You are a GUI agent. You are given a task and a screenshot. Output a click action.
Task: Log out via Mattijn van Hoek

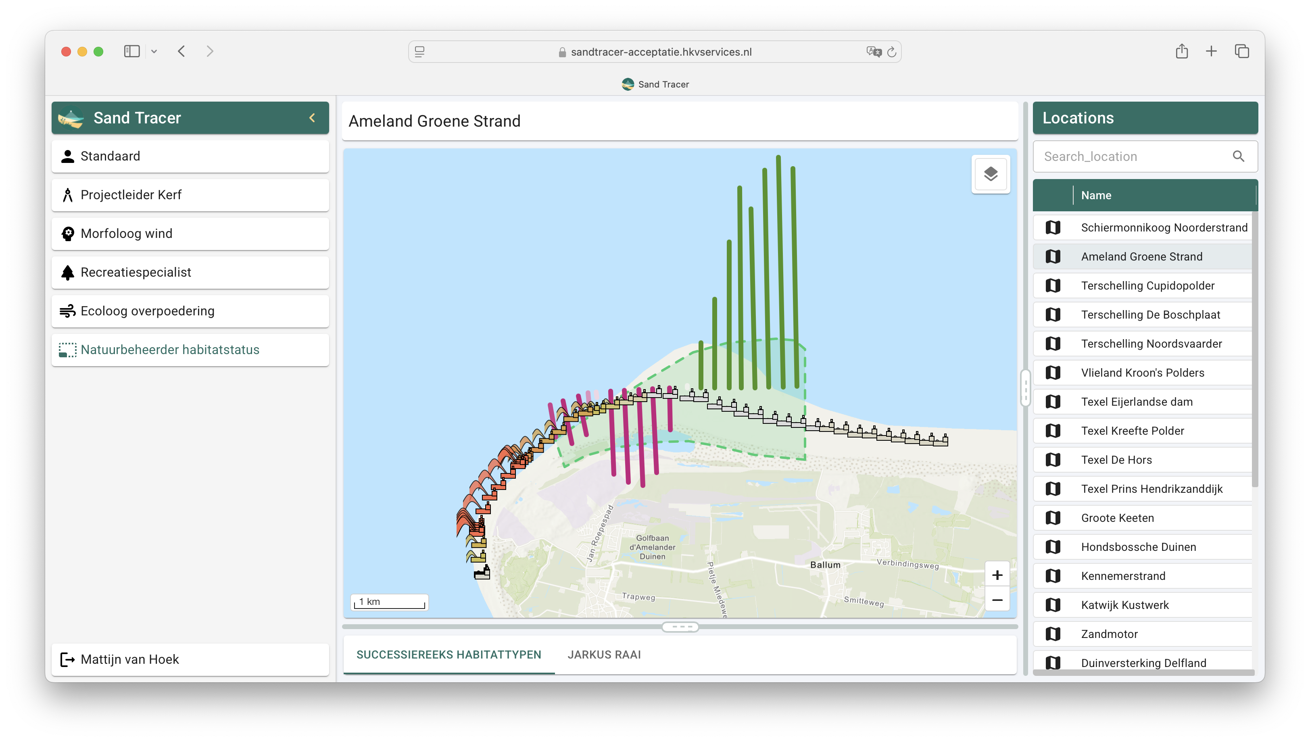(x=129, y=659)
